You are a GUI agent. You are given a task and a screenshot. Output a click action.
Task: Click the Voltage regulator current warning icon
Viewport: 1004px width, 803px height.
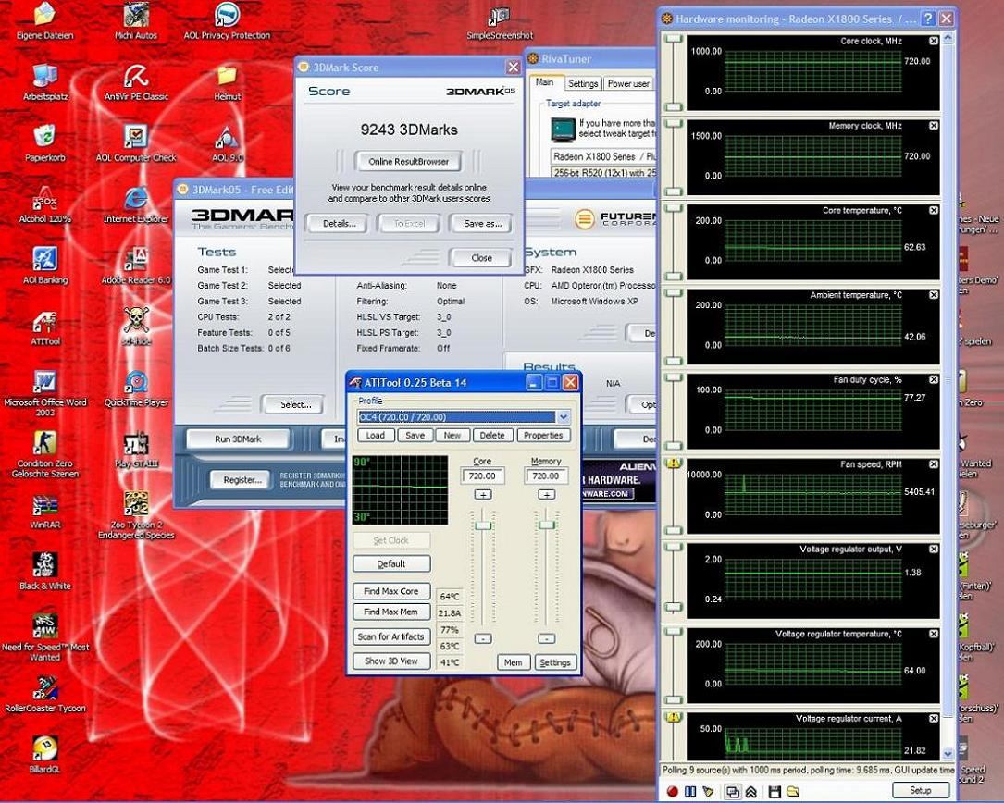click(674, 717)
